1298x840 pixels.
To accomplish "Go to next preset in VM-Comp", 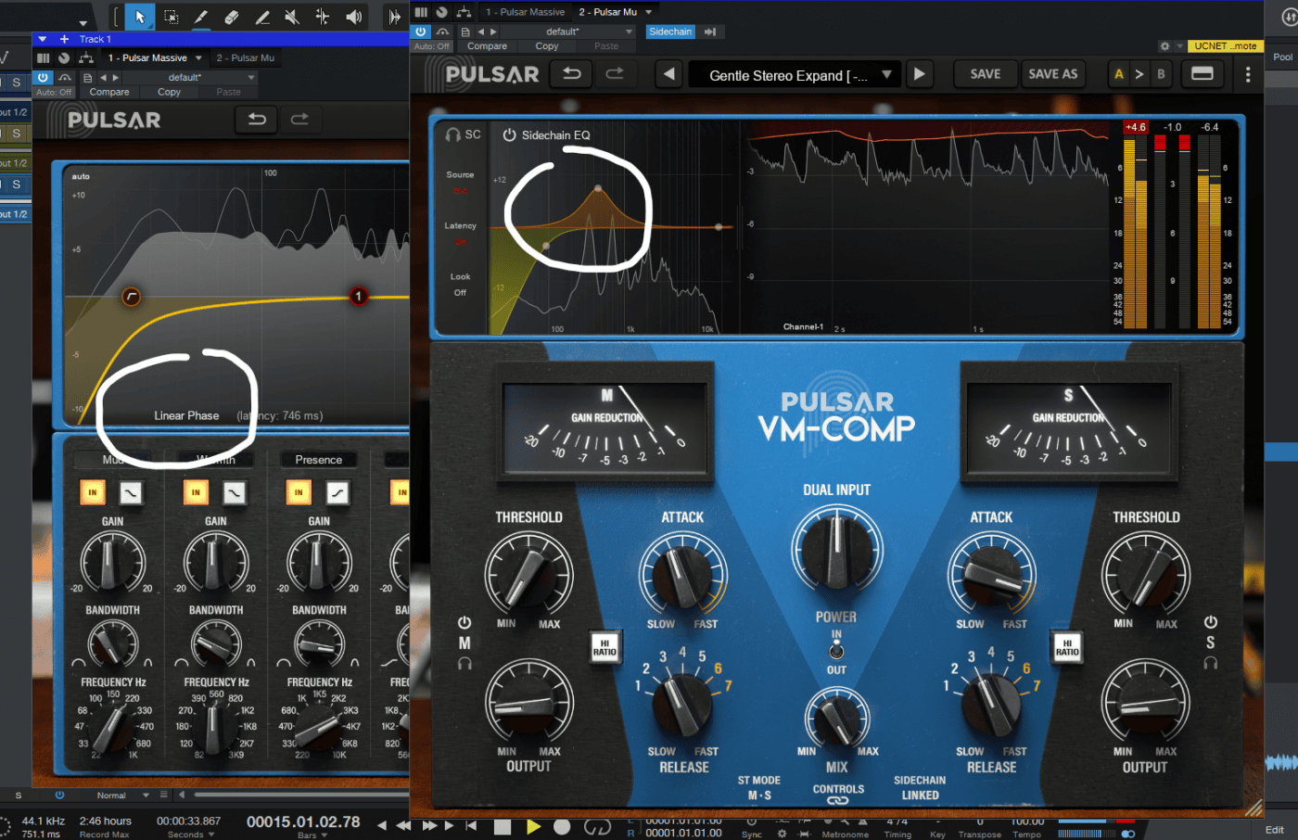I will (x=919, y=74).
